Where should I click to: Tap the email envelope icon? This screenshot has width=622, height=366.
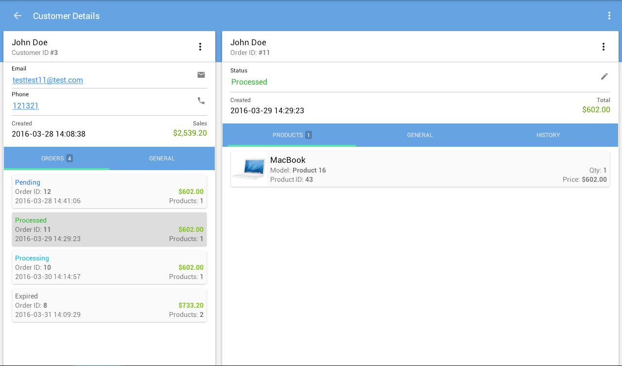201,74
